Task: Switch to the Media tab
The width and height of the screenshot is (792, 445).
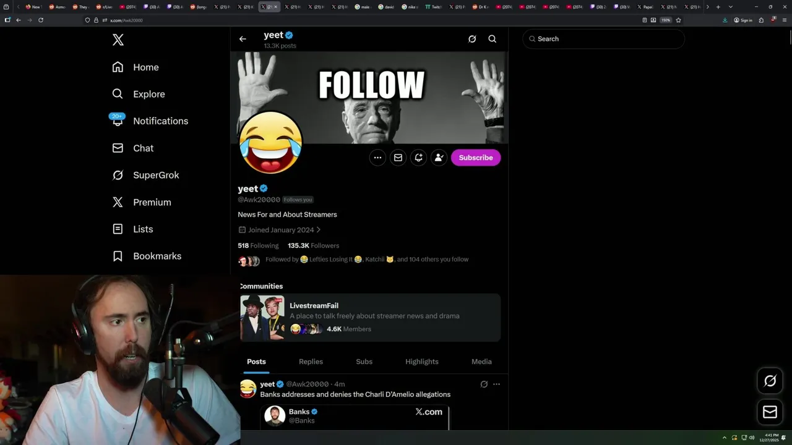Action: tap(481, 362)
